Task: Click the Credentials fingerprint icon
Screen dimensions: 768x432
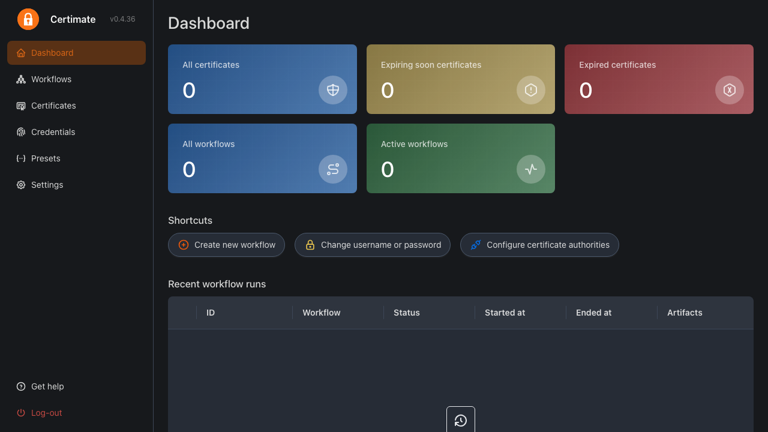Action: (21, 132)
